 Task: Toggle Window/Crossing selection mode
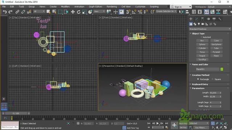66,12
